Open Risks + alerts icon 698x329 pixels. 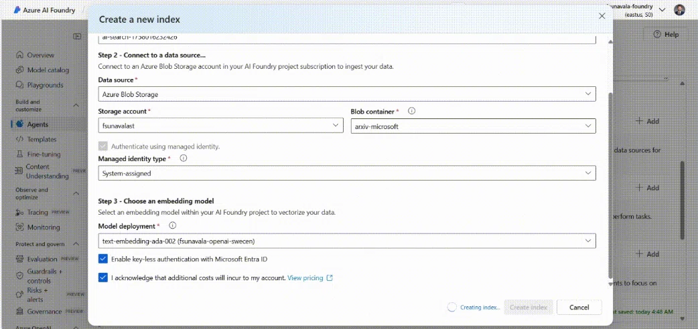(19, 294)
